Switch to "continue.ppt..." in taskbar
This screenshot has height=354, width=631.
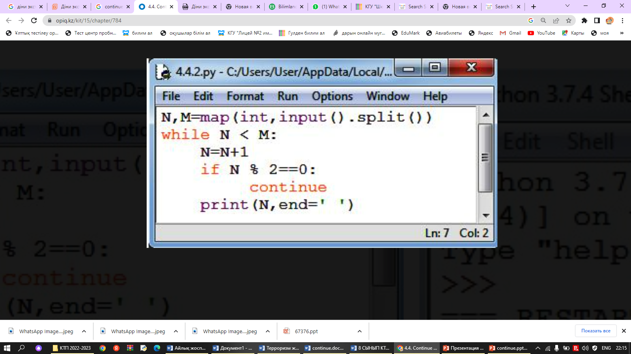point(509,348)
